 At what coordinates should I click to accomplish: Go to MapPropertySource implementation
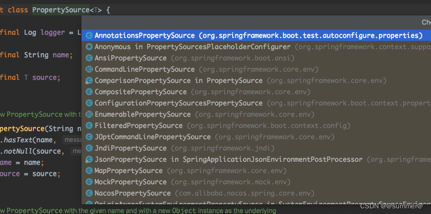[x=256, y=170]
